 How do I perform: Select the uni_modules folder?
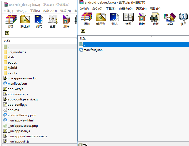tap(17, 52)
